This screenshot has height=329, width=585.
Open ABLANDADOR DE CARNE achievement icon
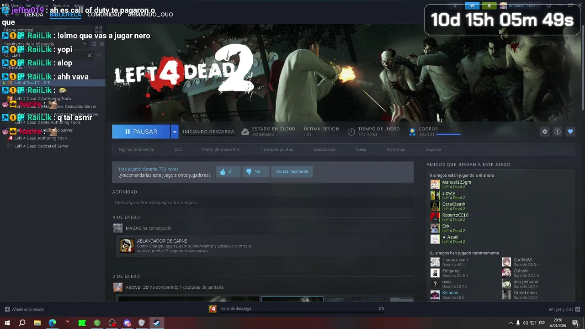(127, 246)
